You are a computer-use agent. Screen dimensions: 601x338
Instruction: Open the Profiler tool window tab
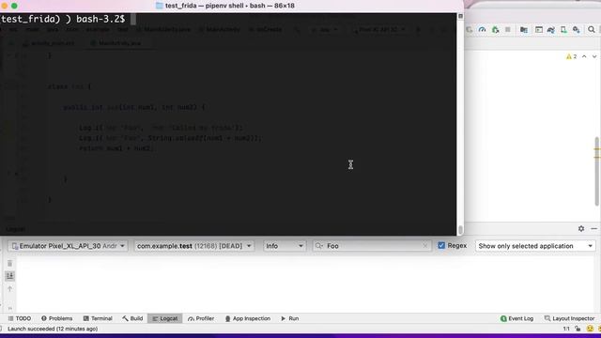coord(201,318)
